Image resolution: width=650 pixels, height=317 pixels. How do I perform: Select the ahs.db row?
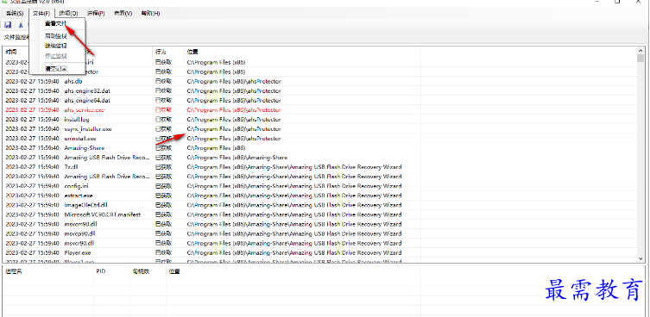(x=319, y=82)
